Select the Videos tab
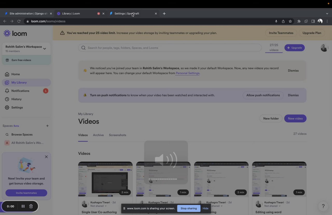 point(83,135)
